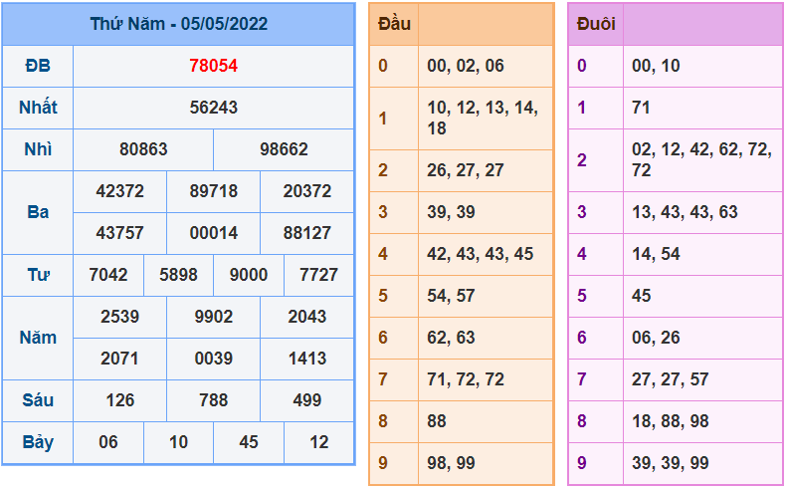This screenshot has height=488, width=786.
Task: Click the date header 'Thứ Năm - 05/05/2022'
Action: (x=178, y=24)
